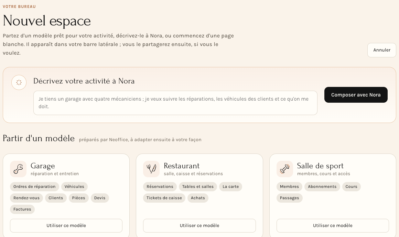This screenshot has height=237, width=399.
Task: Click the Nouvel espace heading
Action: [47, 21]
